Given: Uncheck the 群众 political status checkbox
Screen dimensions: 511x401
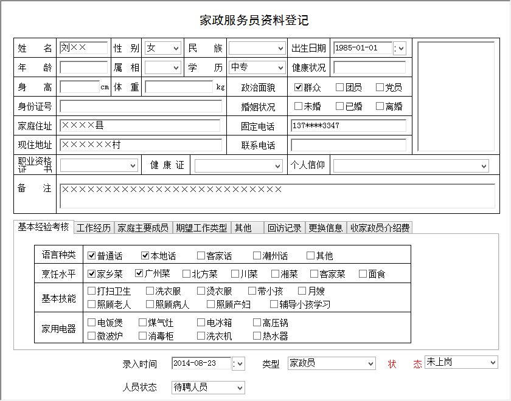Looking at the screenshot, I should click(x=299, y=87).
